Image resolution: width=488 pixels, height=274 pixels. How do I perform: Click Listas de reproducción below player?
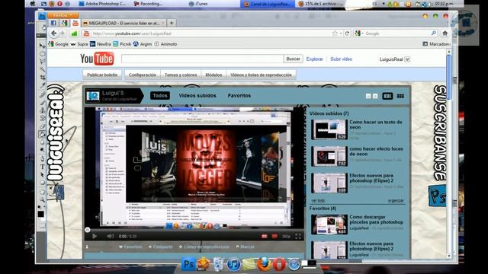point(204,247)
